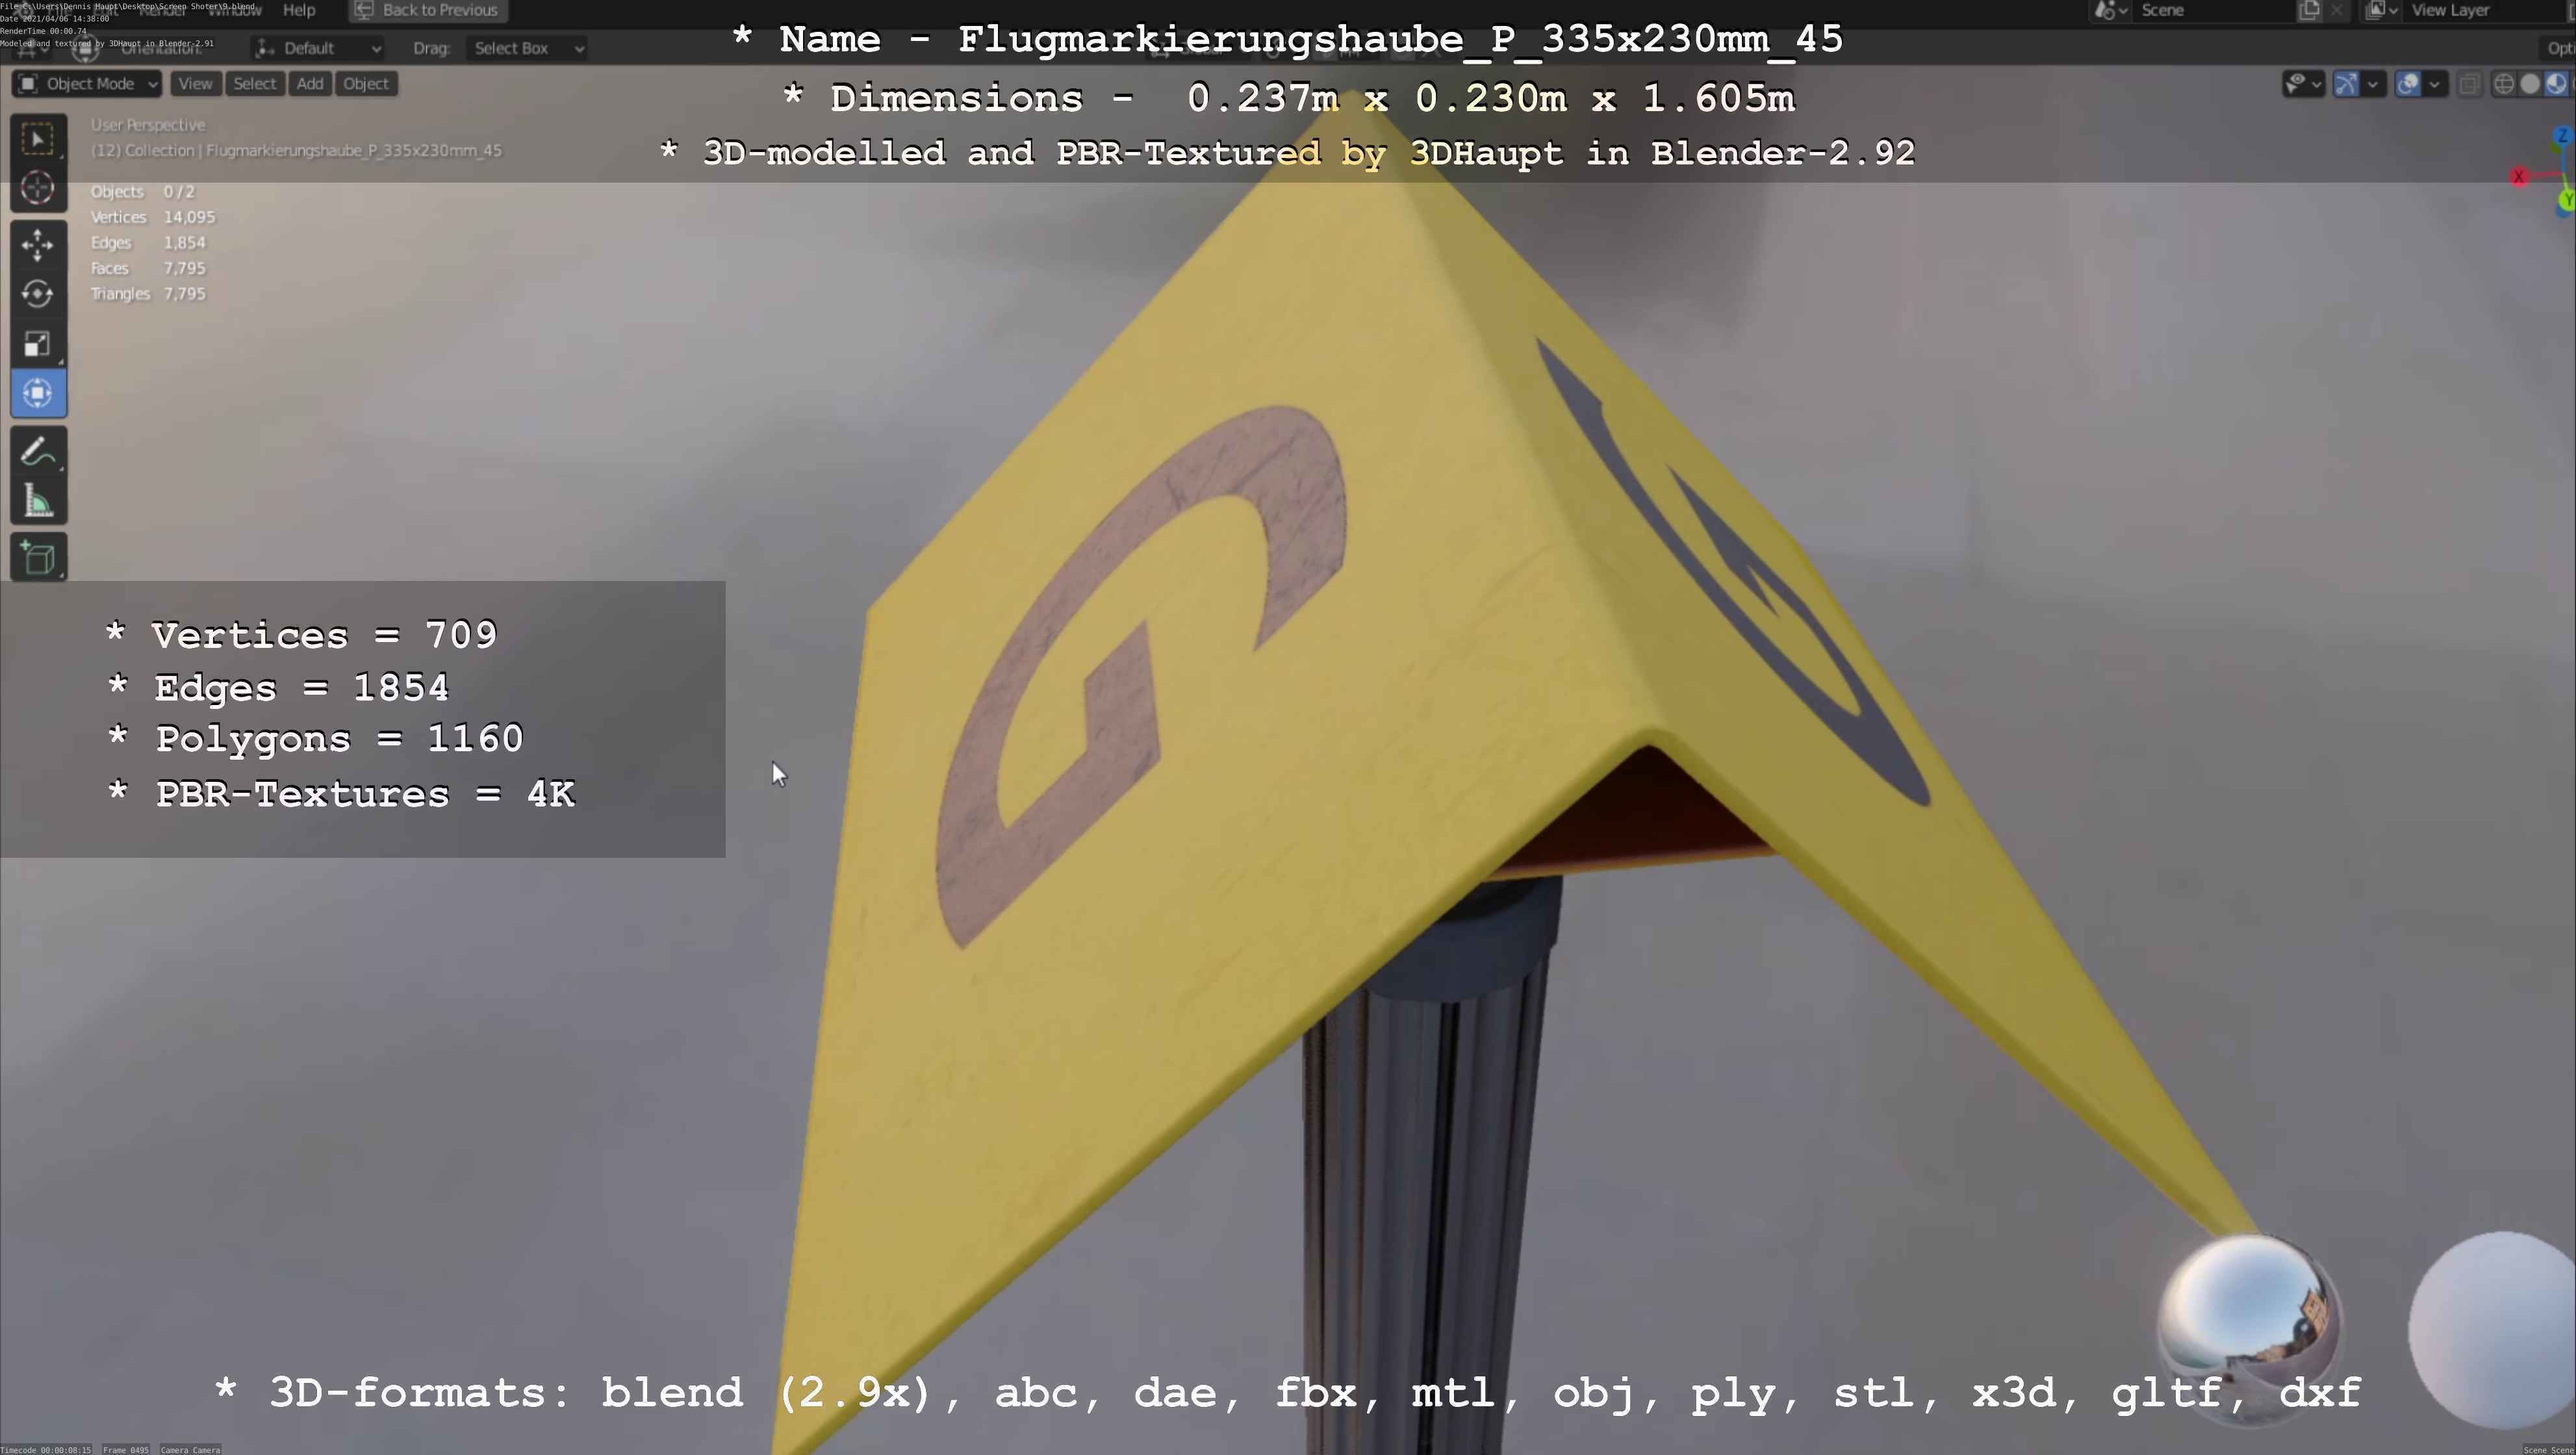Screen dimensions: 2576x1455
Task: Toggle the viewport gizmos button
Action: coord(2347,84)
